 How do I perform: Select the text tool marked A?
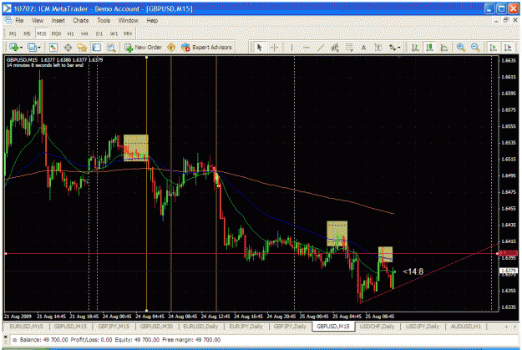click(x=363, y=48)
